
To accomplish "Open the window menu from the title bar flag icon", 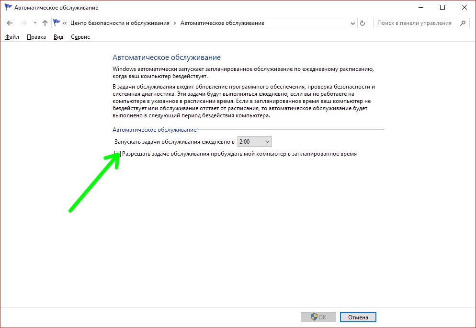I will 8,8.
